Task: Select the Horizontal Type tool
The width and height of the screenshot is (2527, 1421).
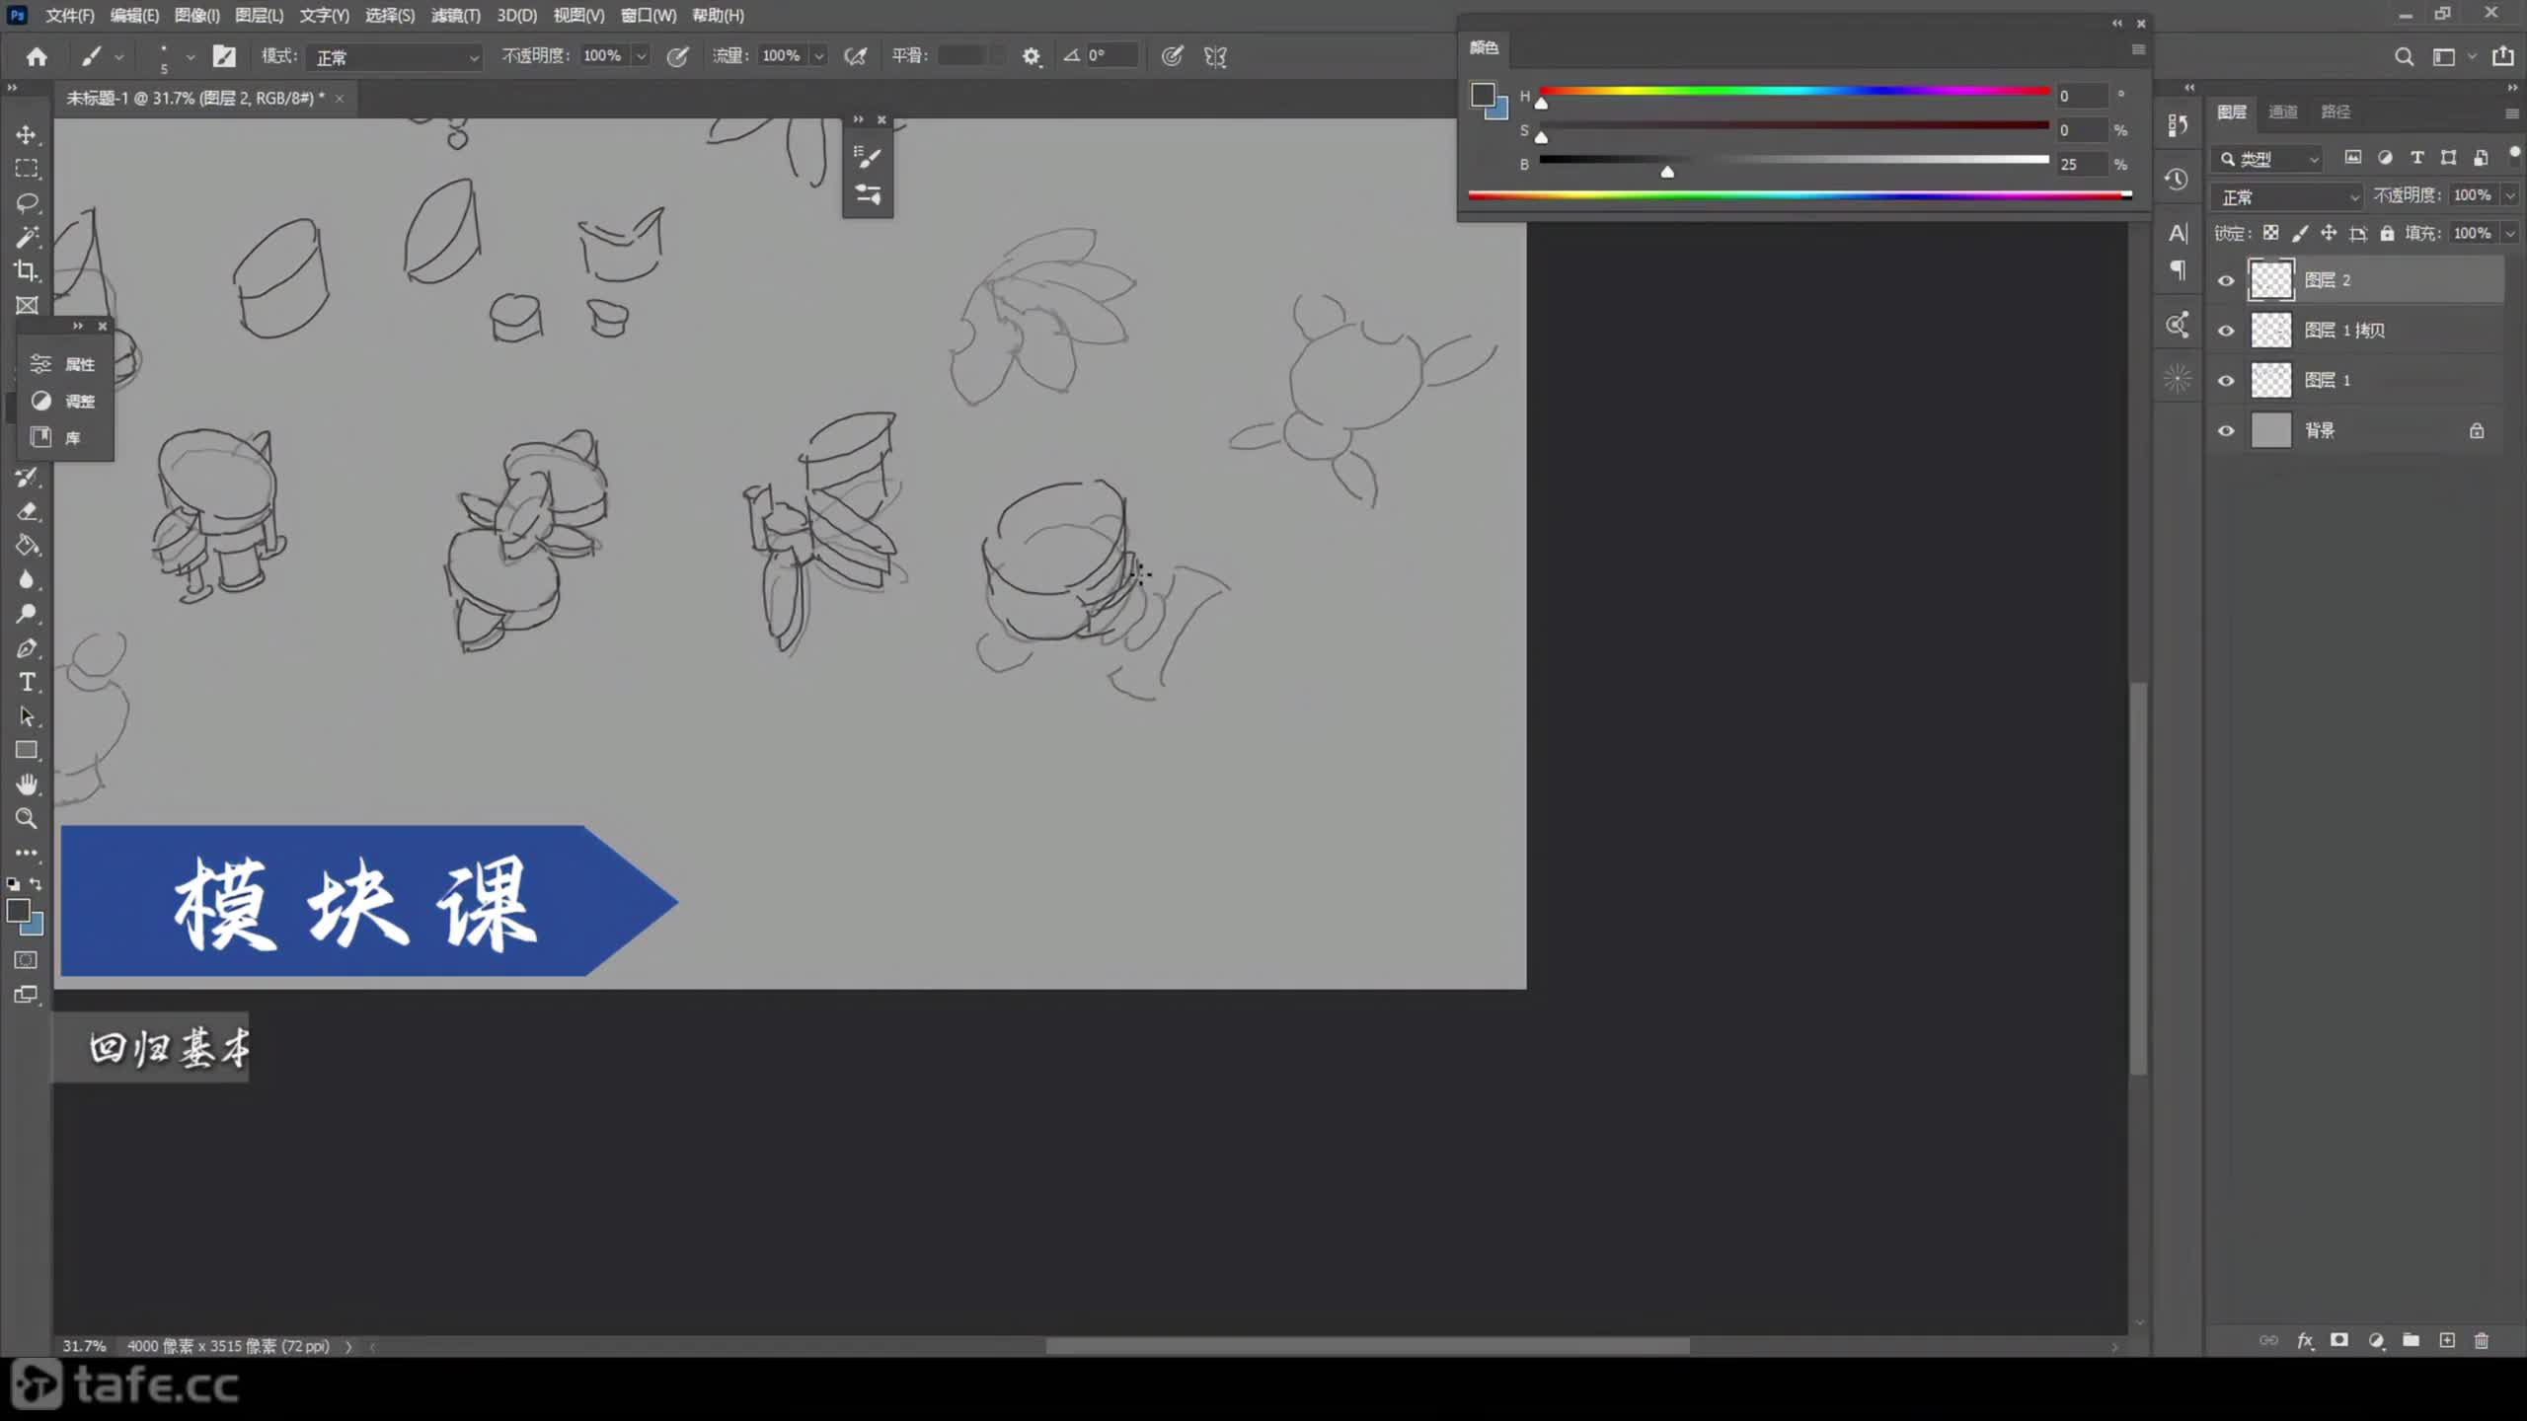Action: pyautogui.click(x=27, y=683)
